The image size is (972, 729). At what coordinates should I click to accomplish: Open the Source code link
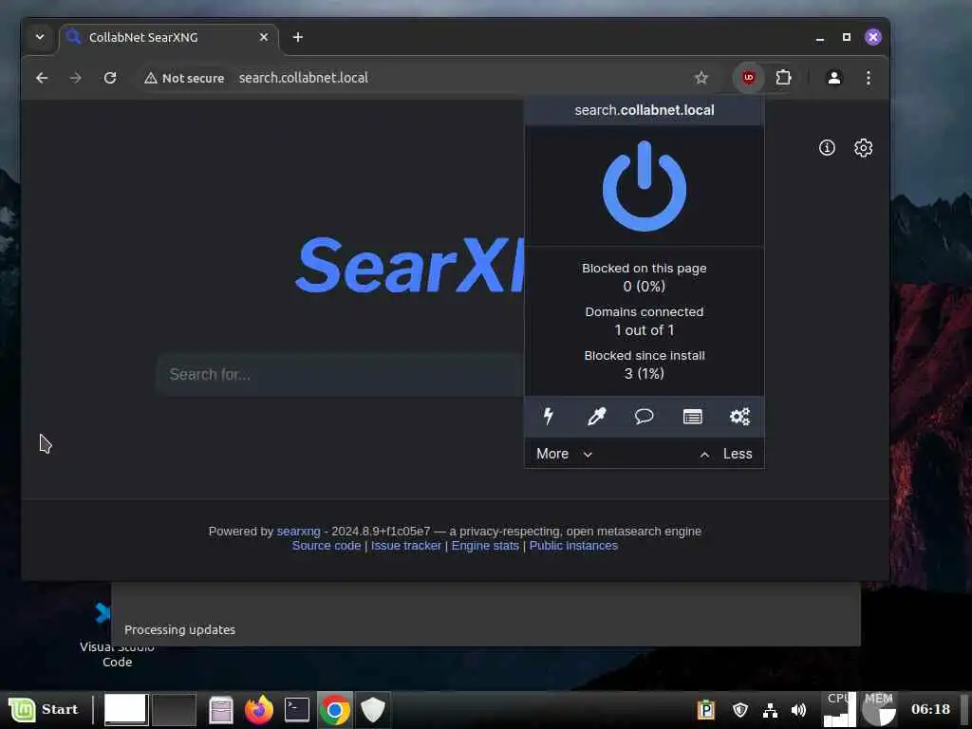(327, 546)
